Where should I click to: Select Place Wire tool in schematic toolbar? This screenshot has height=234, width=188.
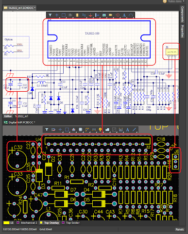coord(84,15)
